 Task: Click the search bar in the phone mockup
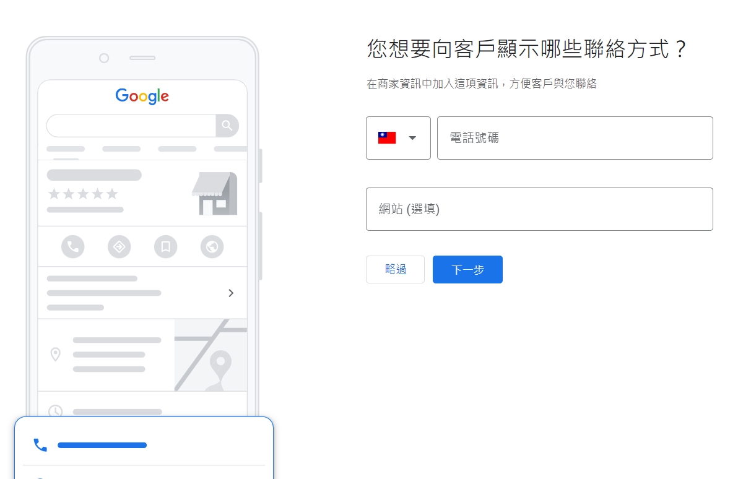tap(131, 126)
